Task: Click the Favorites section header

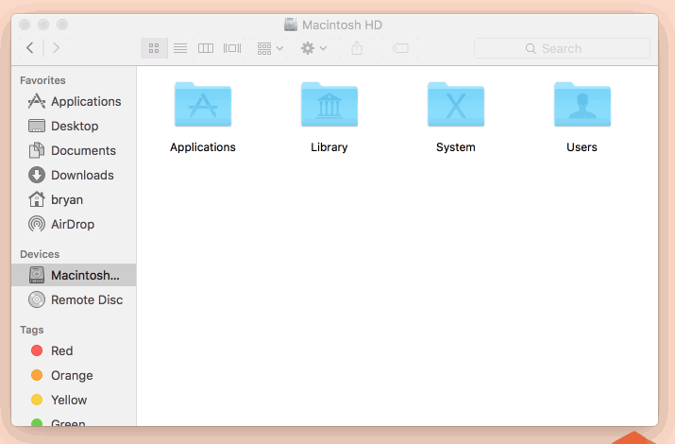Action: pos(42,80)
